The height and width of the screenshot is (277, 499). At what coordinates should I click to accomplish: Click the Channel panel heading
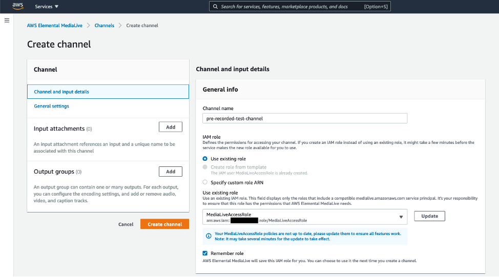[46, 70]
